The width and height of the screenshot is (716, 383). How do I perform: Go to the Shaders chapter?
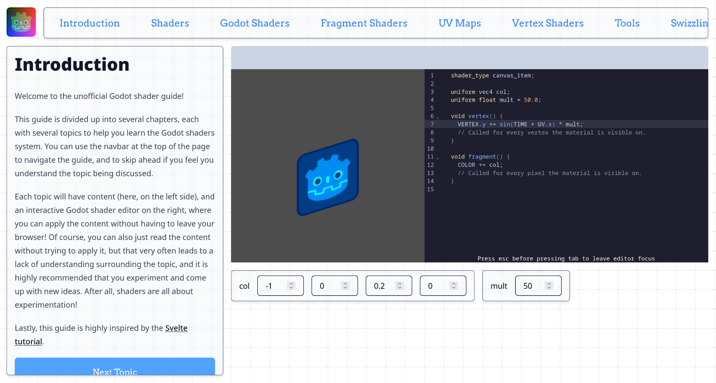point(170,23)
